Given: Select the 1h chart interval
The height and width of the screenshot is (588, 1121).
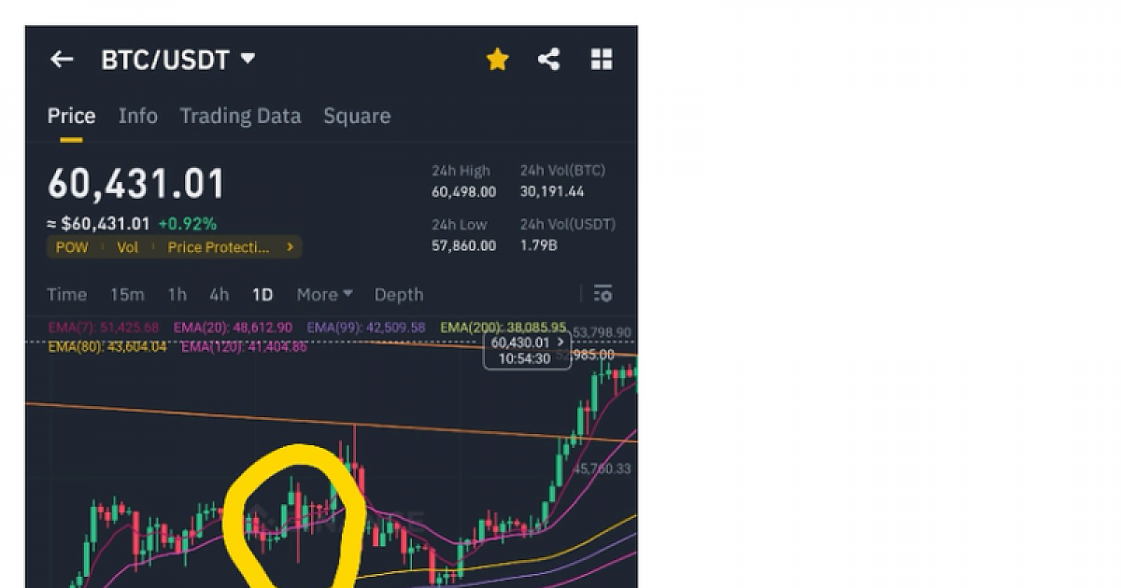Looking at the screenshot, I should coord(177,294).
